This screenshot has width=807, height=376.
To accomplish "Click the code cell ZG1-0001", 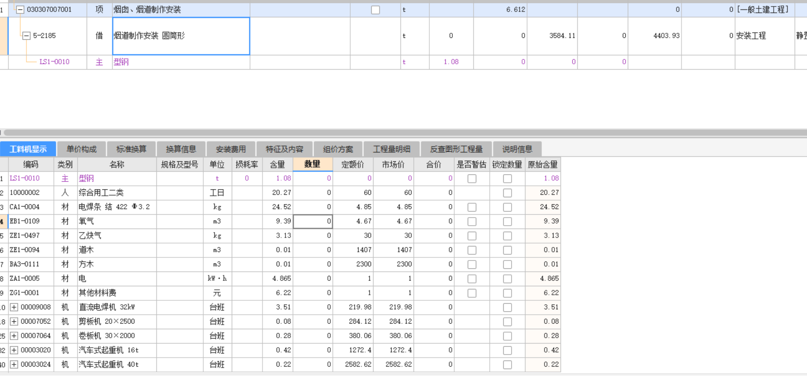I will coord(30,293).
